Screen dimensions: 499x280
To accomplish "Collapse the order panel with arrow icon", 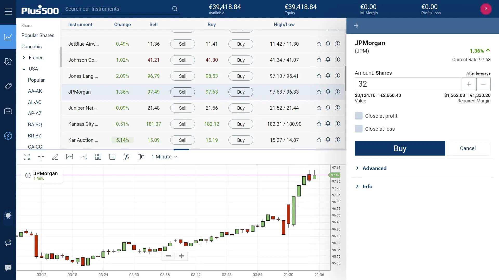I will [356, 26].
